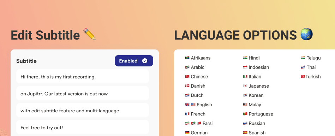The image size is (335, 136).
Task: Select German language
Action: pos(199,133)
